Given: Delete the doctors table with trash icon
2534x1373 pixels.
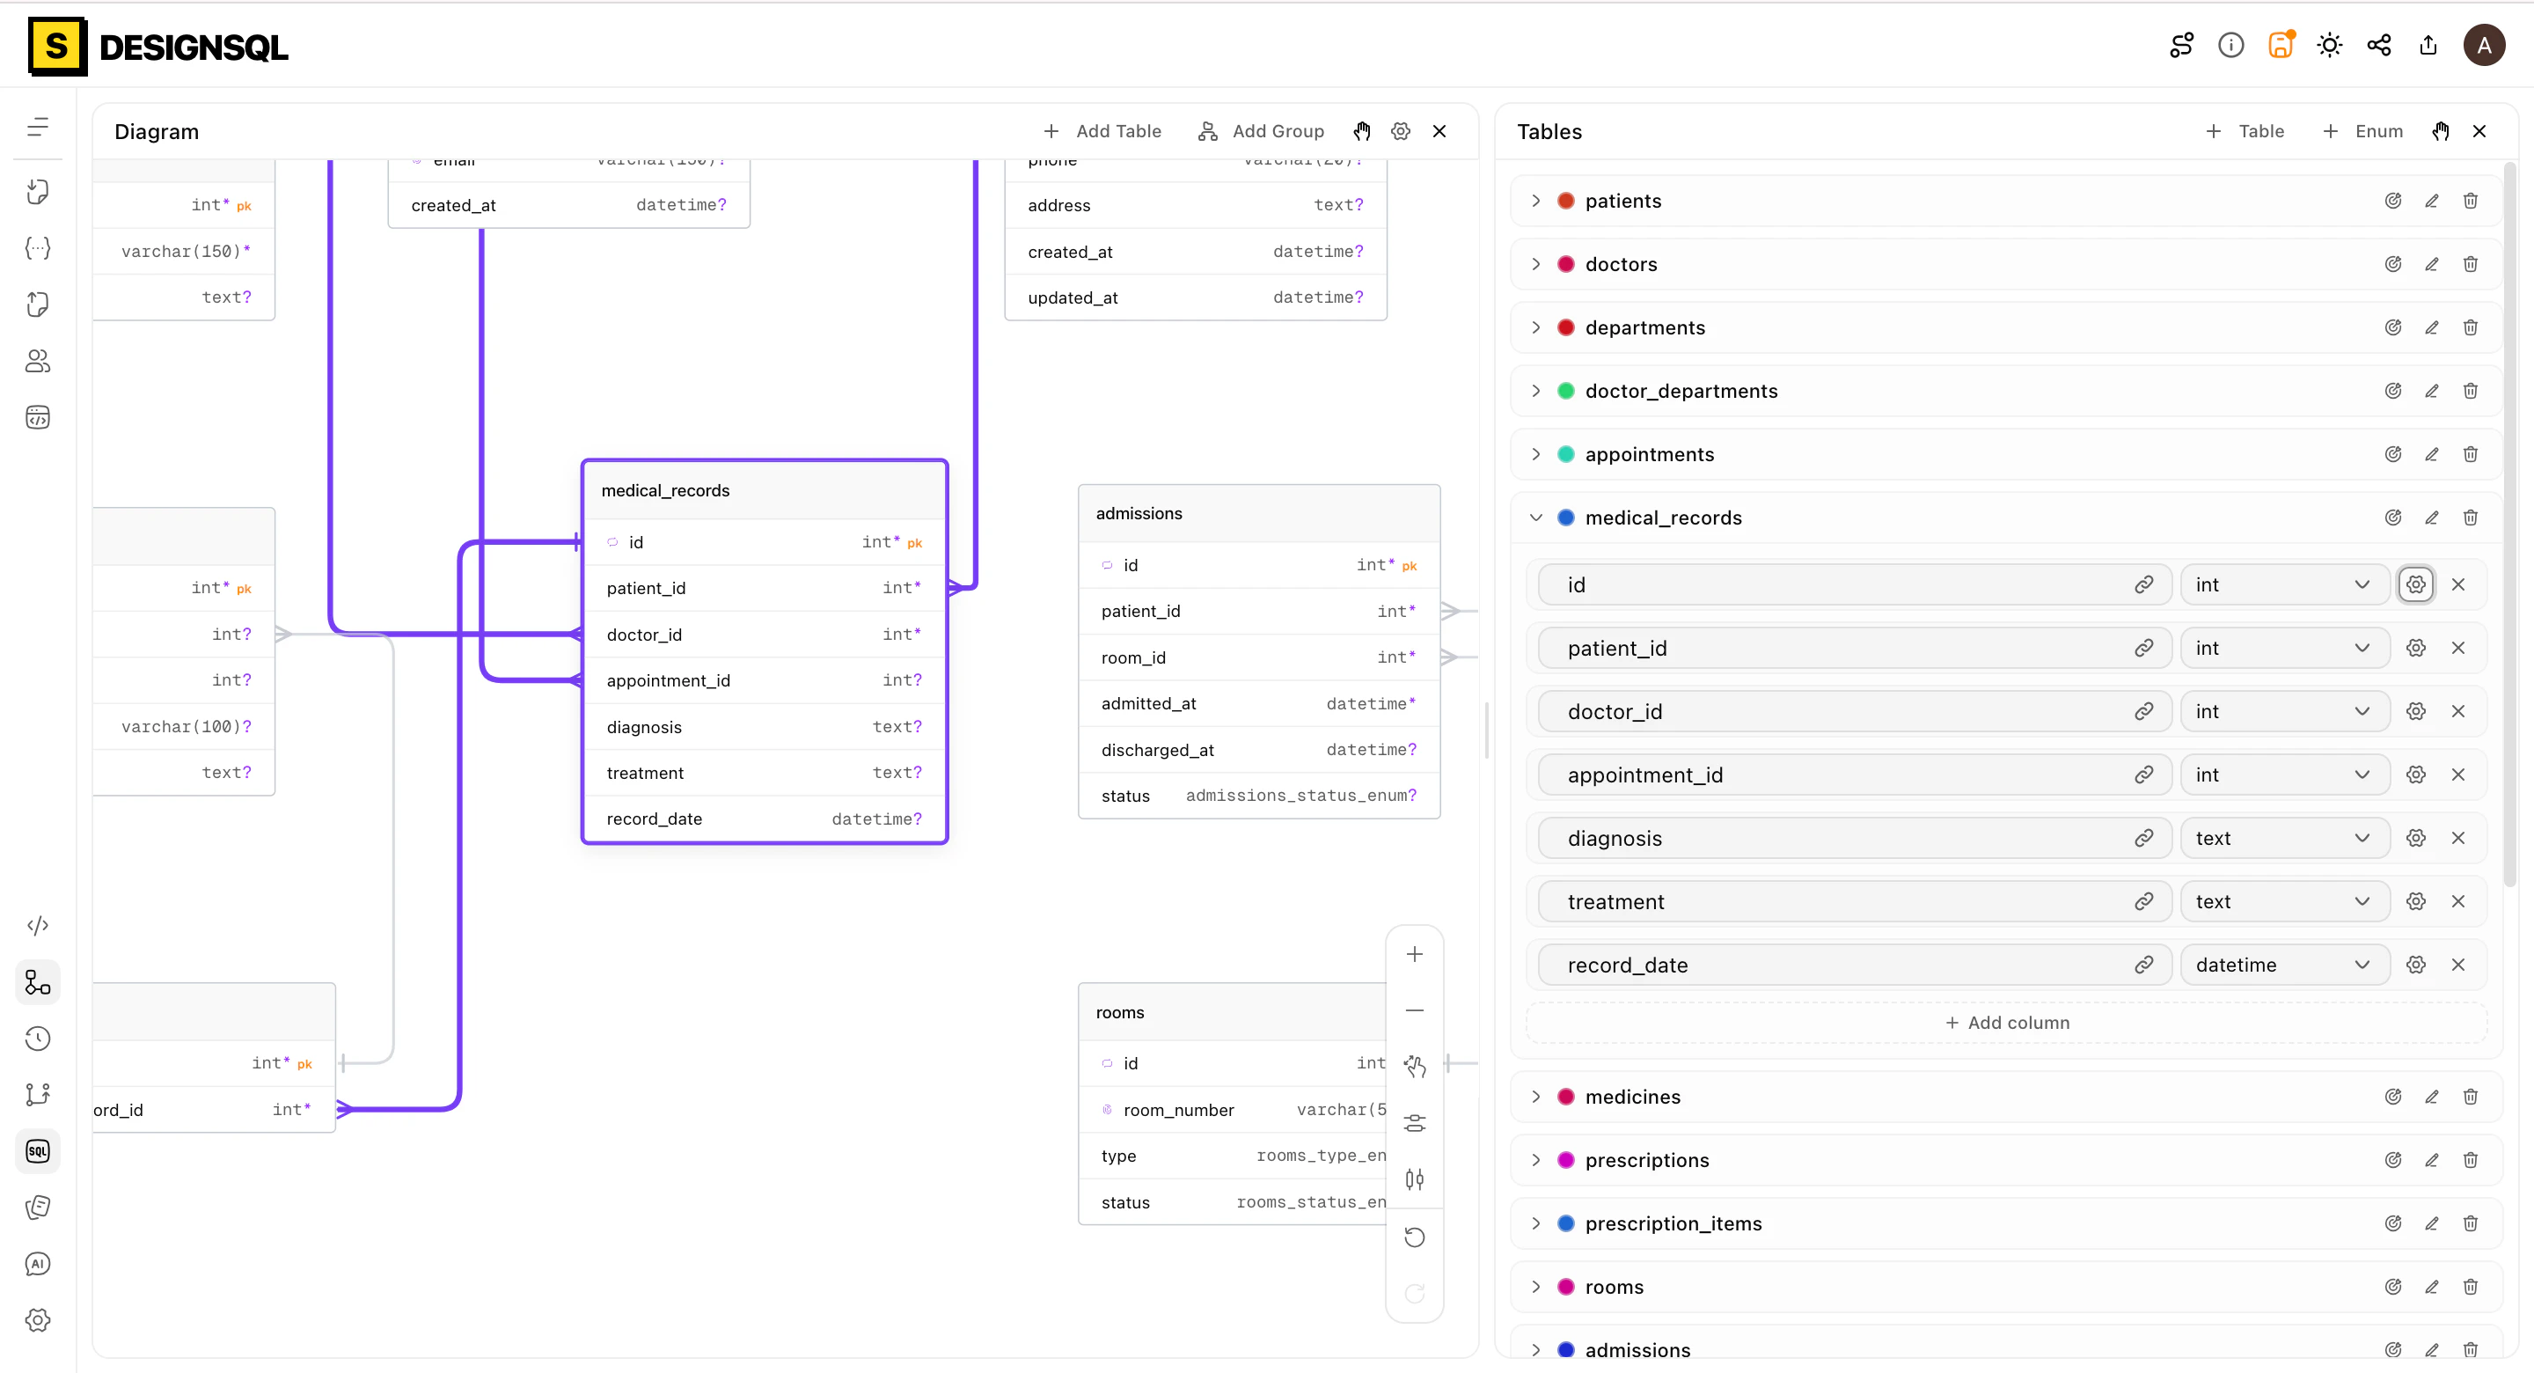Looking at the screenshot, I should click(2470, 264).
